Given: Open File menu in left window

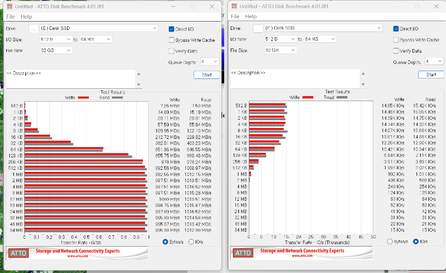Looking at the screenshot, I should (10, 17).
